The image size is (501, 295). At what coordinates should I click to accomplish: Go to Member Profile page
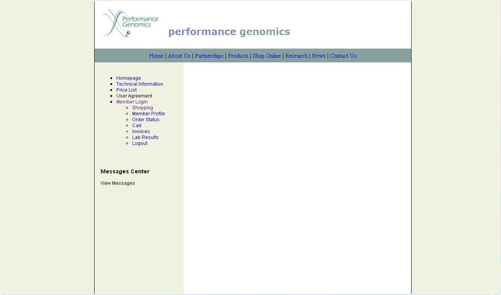click(148, 114)
